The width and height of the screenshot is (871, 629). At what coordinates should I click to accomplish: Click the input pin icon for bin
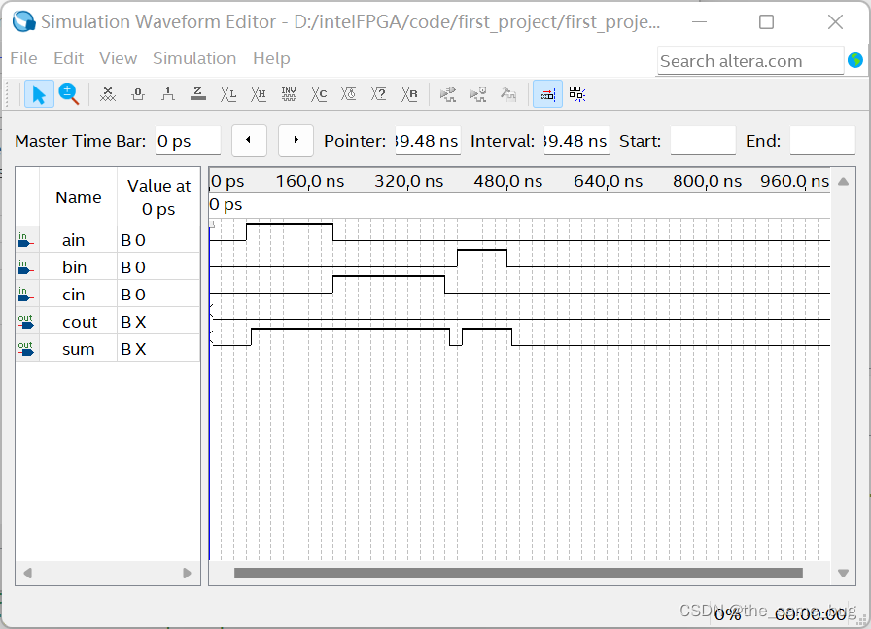[x=25, y=267]
